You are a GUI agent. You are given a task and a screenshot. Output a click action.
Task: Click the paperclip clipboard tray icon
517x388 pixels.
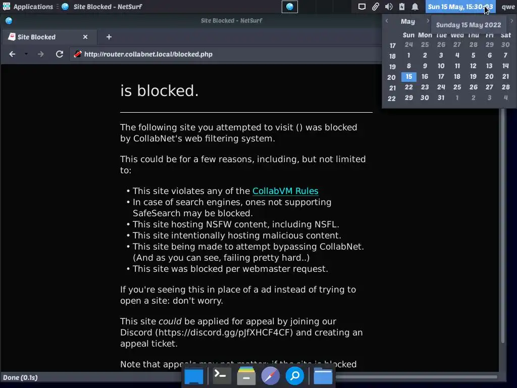[375, 7]
